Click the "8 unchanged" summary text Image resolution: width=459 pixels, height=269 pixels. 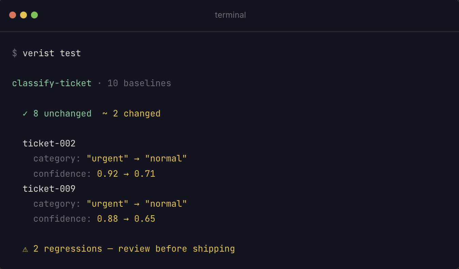point(62,114)
